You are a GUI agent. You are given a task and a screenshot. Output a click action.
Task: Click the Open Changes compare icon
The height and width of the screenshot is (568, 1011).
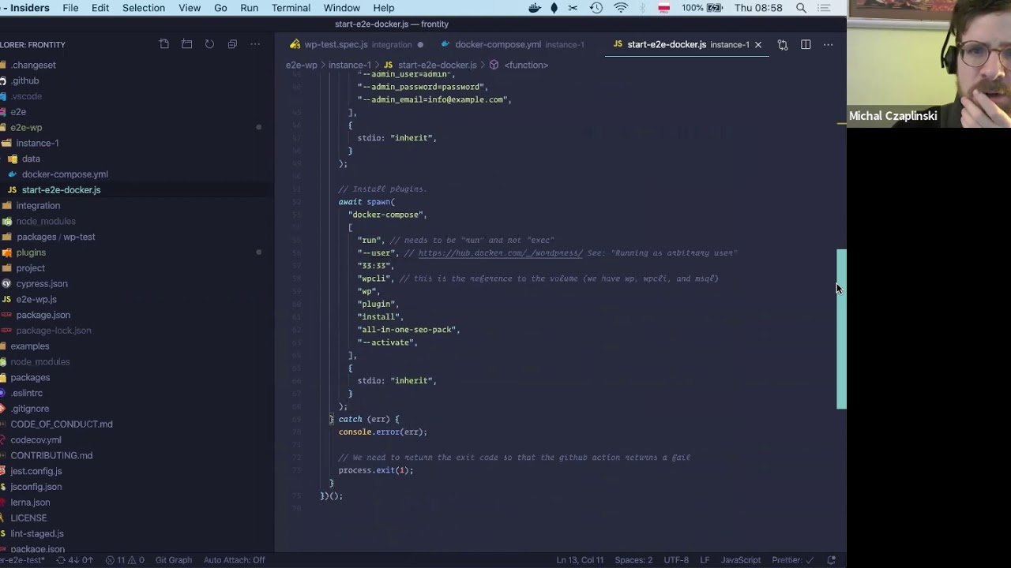(x=783, y=45)
